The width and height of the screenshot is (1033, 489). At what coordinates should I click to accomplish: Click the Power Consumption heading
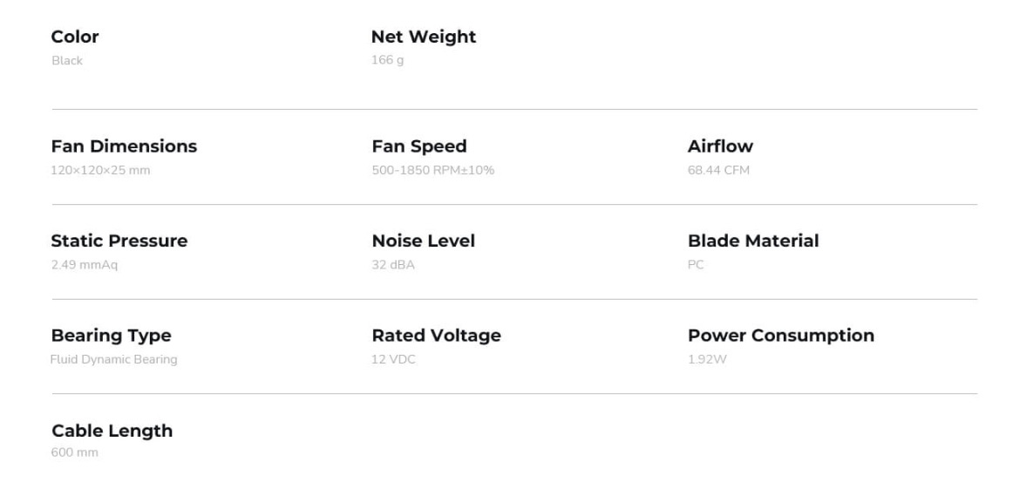coord(781,336)
